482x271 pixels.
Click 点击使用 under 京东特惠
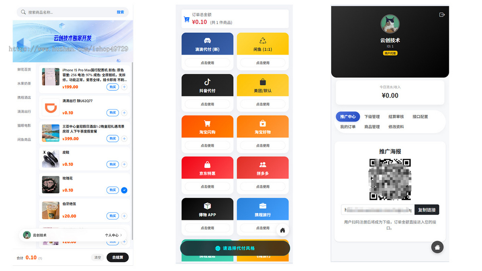pyautogui.click(x=207, y=187)
